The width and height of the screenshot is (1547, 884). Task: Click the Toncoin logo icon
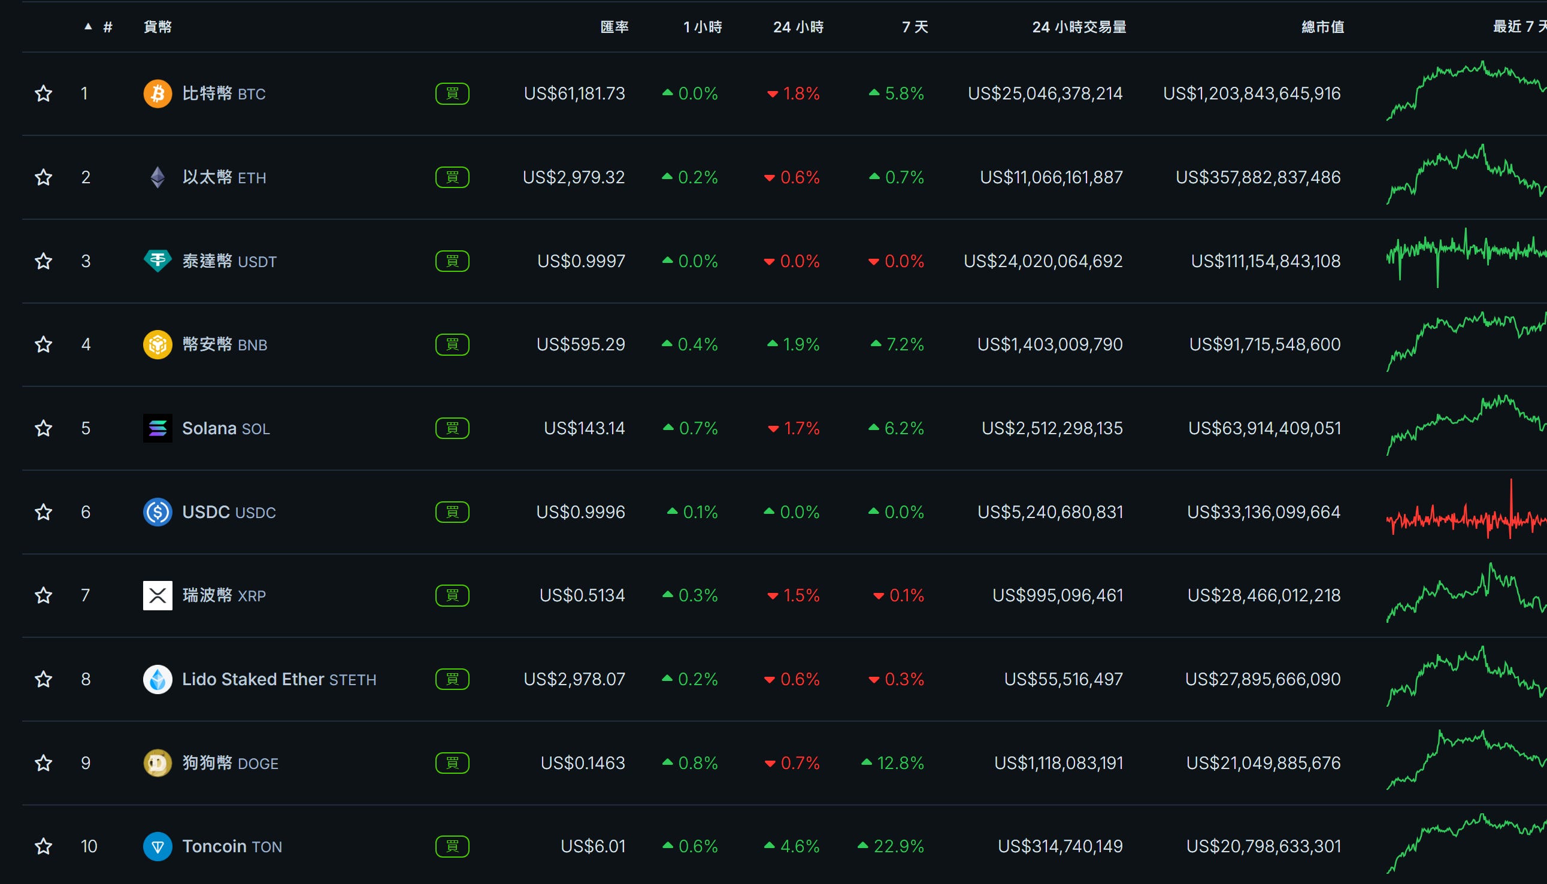point(158,846)
